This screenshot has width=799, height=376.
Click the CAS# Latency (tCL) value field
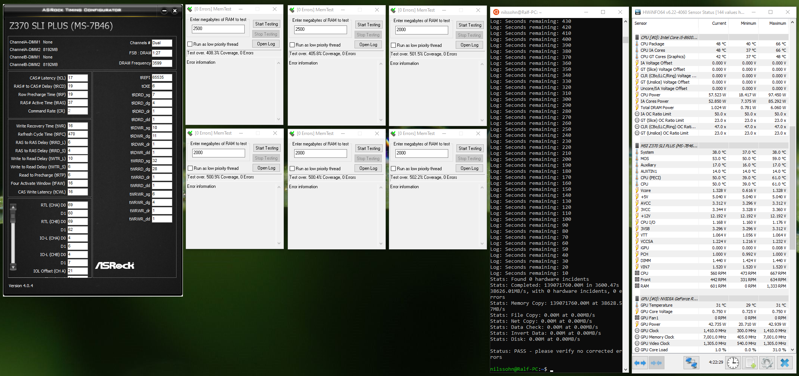pos(78,78)
